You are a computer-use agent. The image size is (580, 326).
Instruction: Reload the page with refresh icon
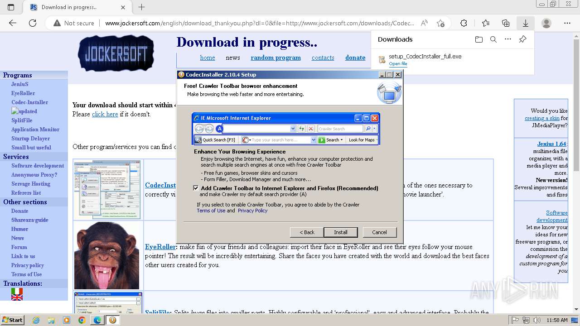click(x=33, y=23)
